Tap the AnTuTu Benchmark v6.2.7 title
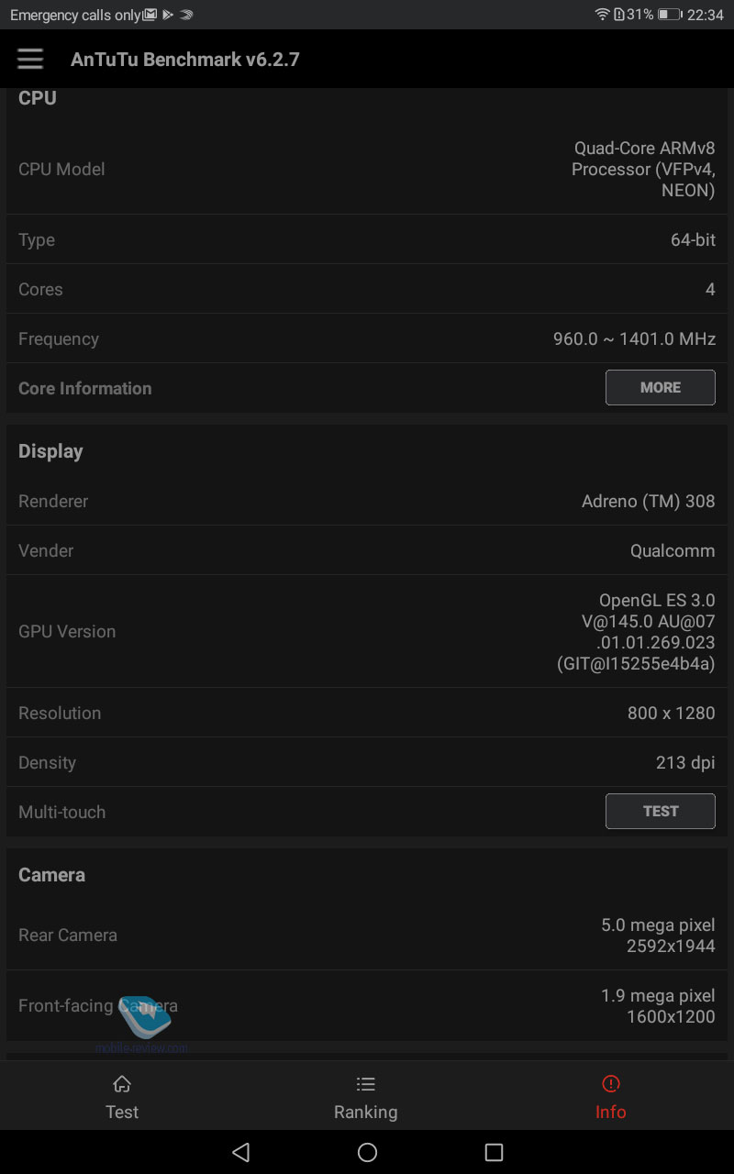 pos(185,60)
